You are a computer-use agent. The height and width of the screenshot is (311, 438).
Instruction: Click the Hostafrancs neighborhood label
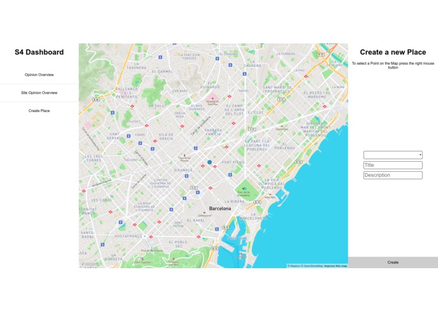(128, 236)
